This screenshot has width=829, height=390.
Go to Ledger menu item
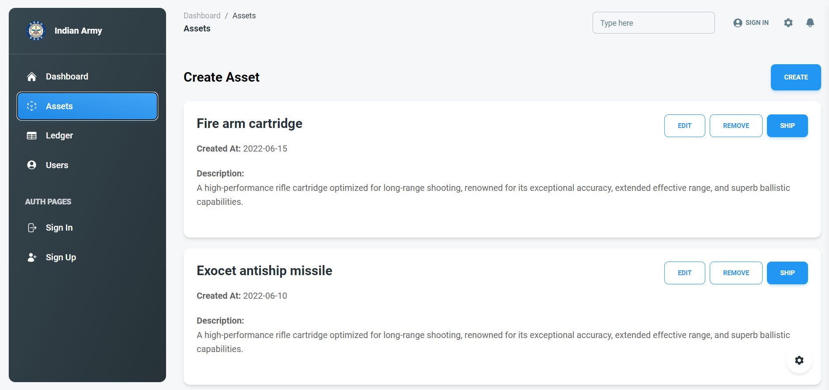coord(87,136)
